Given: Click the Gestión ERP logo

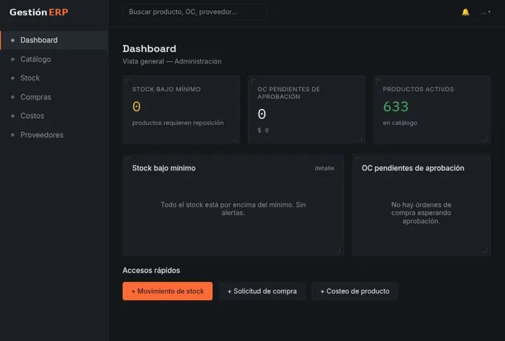Looking at the screenshot, I should [x=39, y=12].
